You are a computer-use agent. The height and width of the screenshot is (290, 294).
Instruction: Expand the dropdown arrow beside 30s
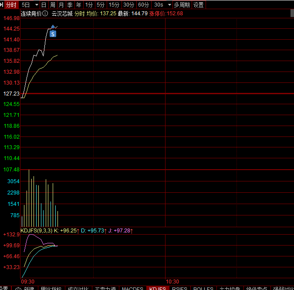pos(169,5)
